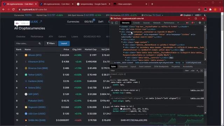
Task: Open DevTools settings gear
Action: [x=200, y=23]
